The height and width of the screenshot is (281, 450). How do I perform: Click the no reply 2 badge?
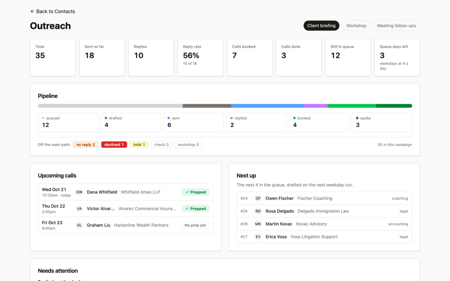(86, 144)
